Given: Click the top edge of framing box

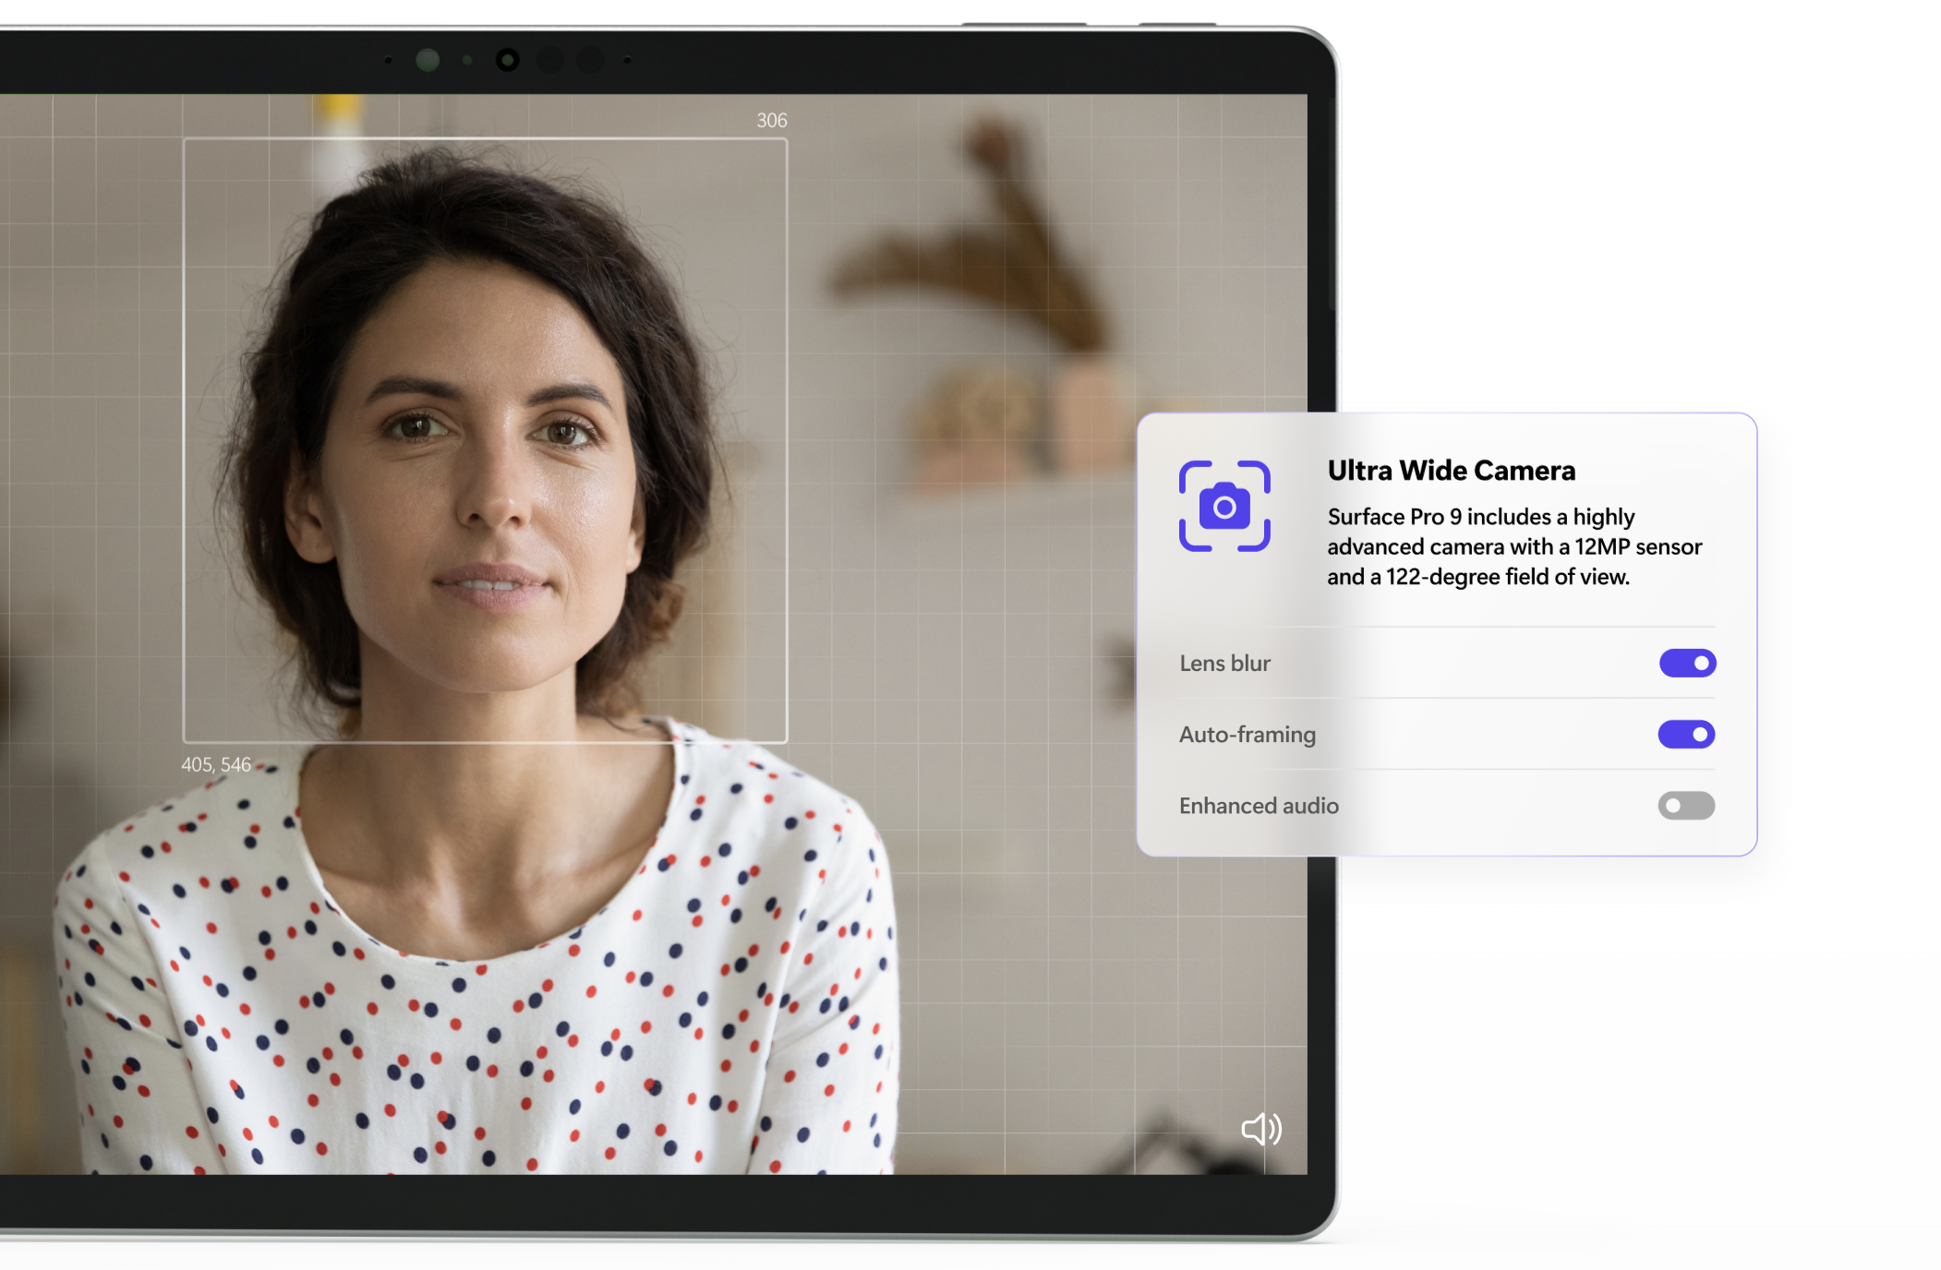Looking at the screenshot, I should point(485,139).
